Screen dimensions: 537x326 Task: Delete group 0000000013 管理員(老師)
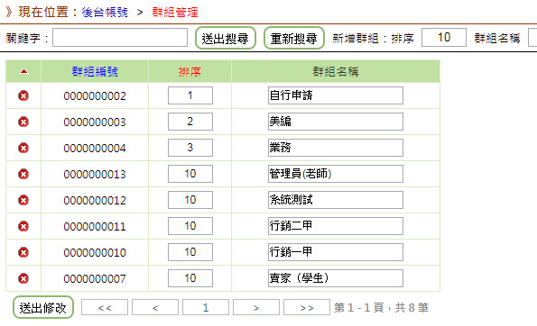click(23, 174)
